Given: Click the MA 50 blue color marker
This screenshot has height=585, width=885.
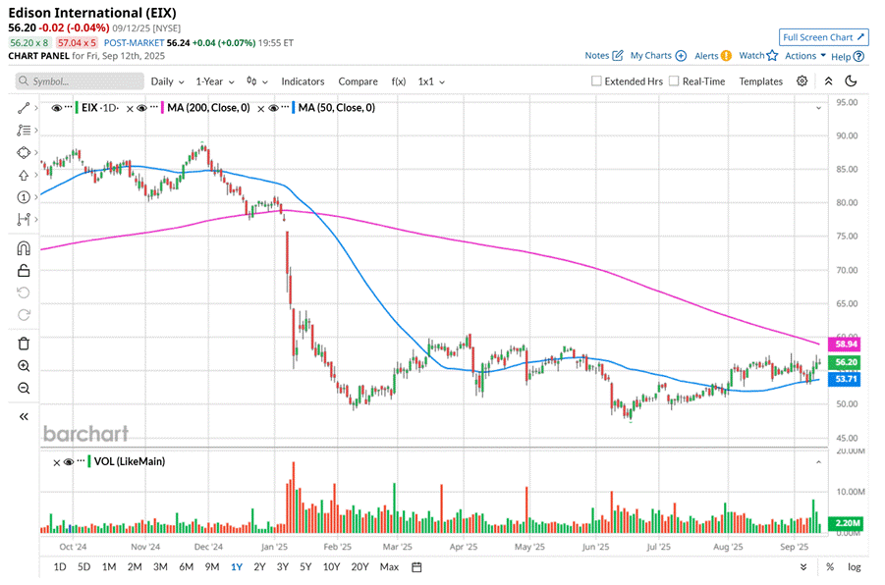Looking at the screenshot, I should click(294, 108).
